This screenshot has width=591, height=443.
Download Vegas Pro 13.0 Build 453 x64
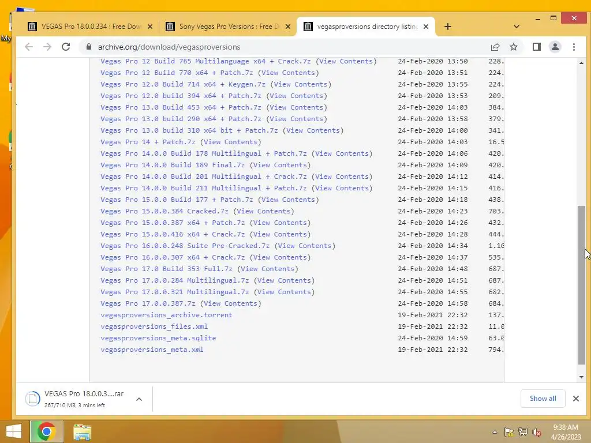tap(181, 107)
